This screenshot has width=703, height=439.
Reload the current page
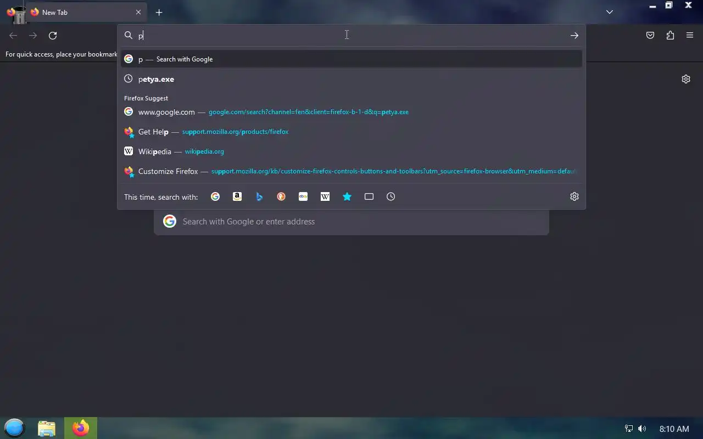point(53,36)
